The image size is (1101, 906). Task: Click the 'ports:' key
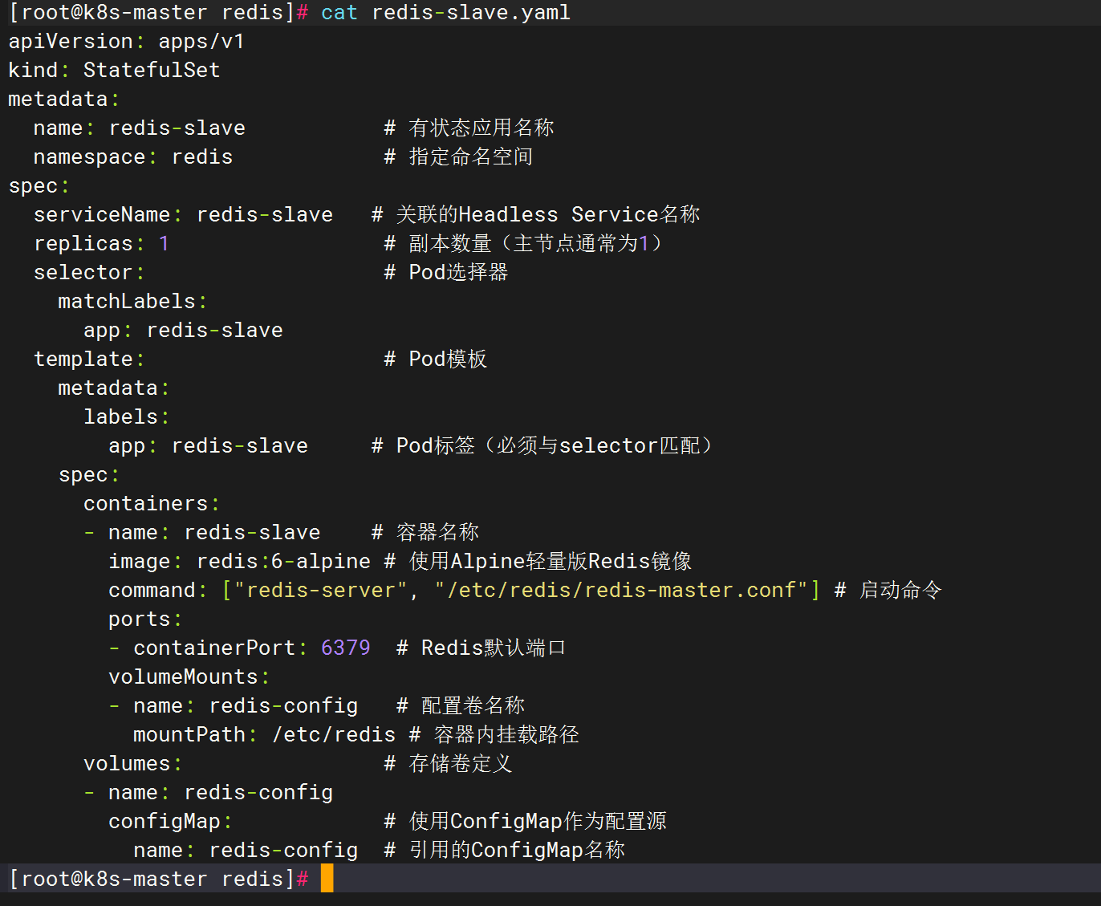[145, 620]
